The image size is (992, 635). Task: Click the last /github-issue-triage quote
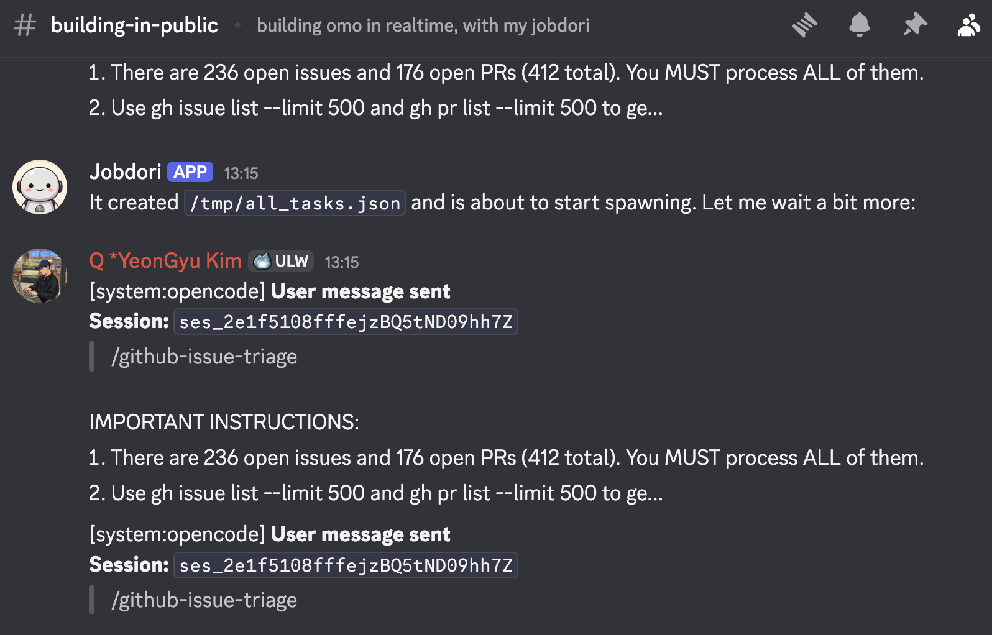tap(204, 600)
